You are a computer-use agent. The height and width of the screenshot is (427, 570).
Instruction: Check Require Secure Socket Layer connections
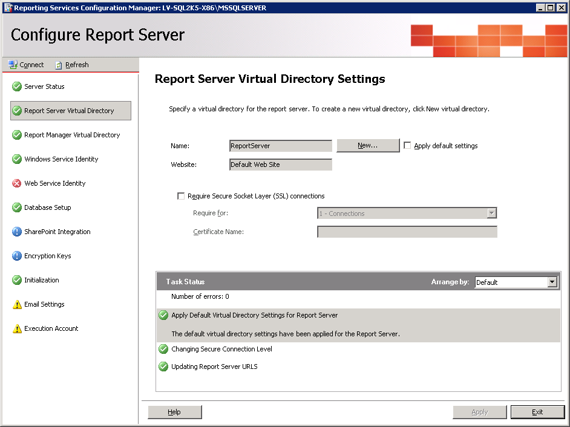coord(181,196)
